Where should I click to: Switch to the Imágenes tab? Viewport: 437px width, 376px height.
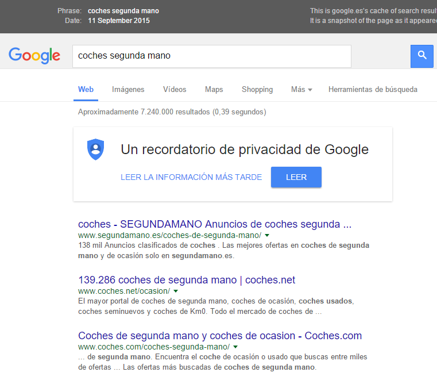tap(128, 89)
